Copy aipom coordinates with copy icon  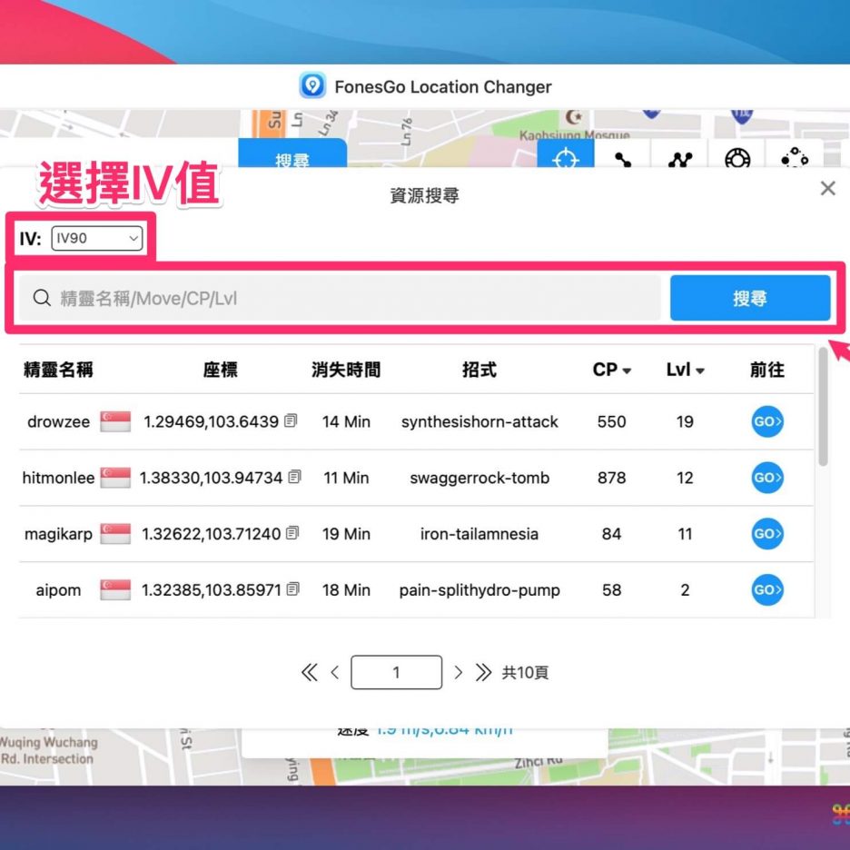tap(292, 590)
